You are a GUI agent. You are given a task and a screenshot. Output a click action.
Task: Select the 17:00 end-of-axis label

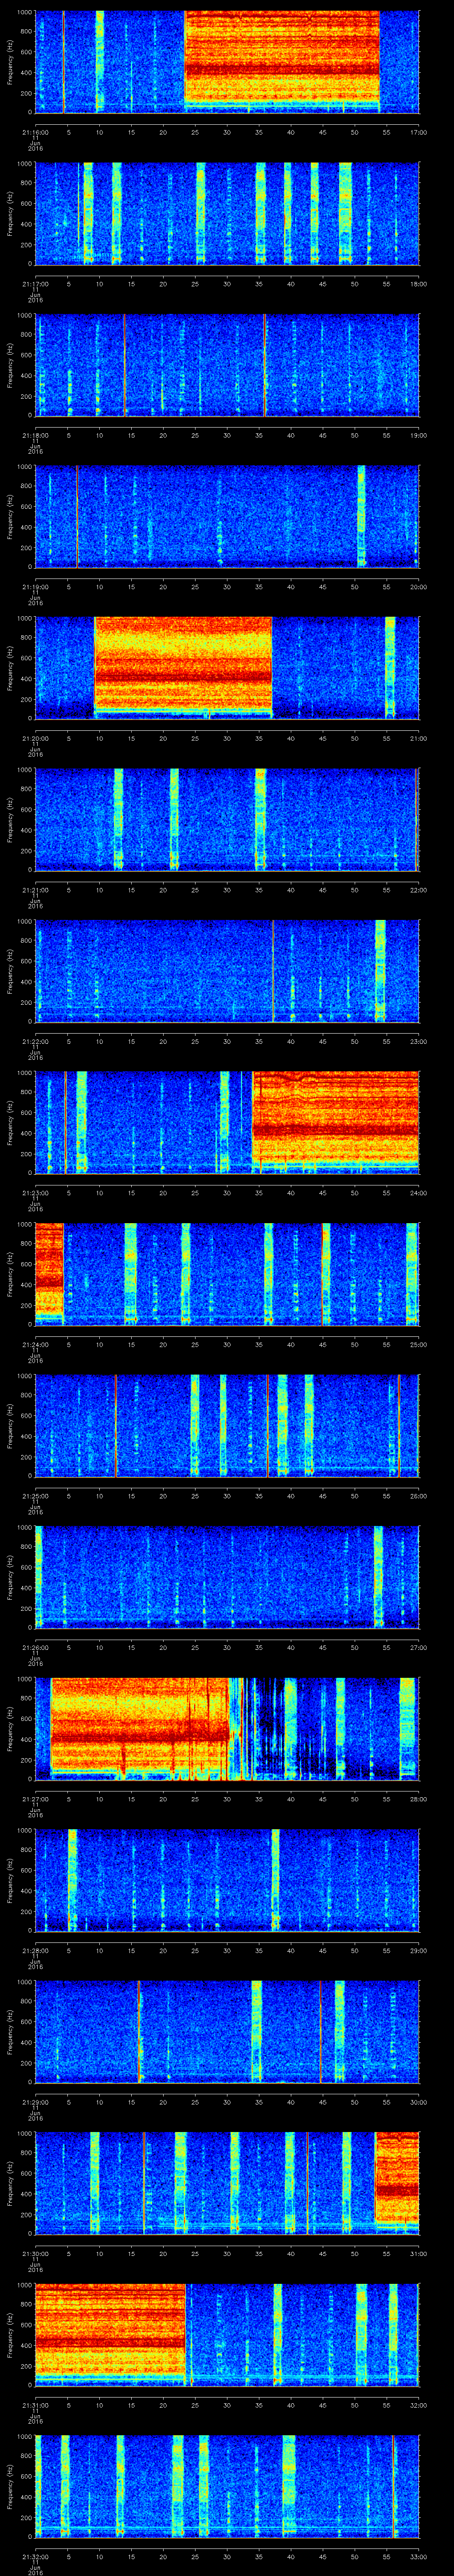tap(418, 132)
